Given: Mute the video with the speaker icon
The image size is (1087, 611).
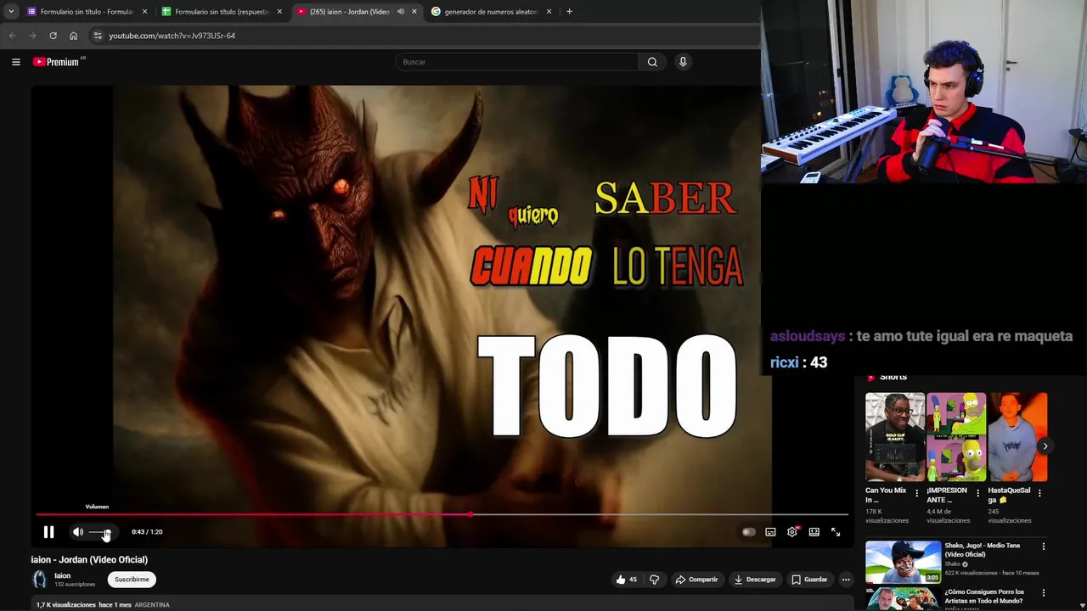Looking at the screenshot, I should tap(77, 532).
